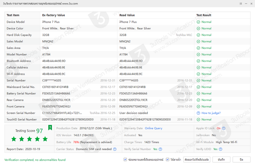Screen dimensions: 255x168
Task: Click High Temp Wi-Fi module value
Action: 226,142
